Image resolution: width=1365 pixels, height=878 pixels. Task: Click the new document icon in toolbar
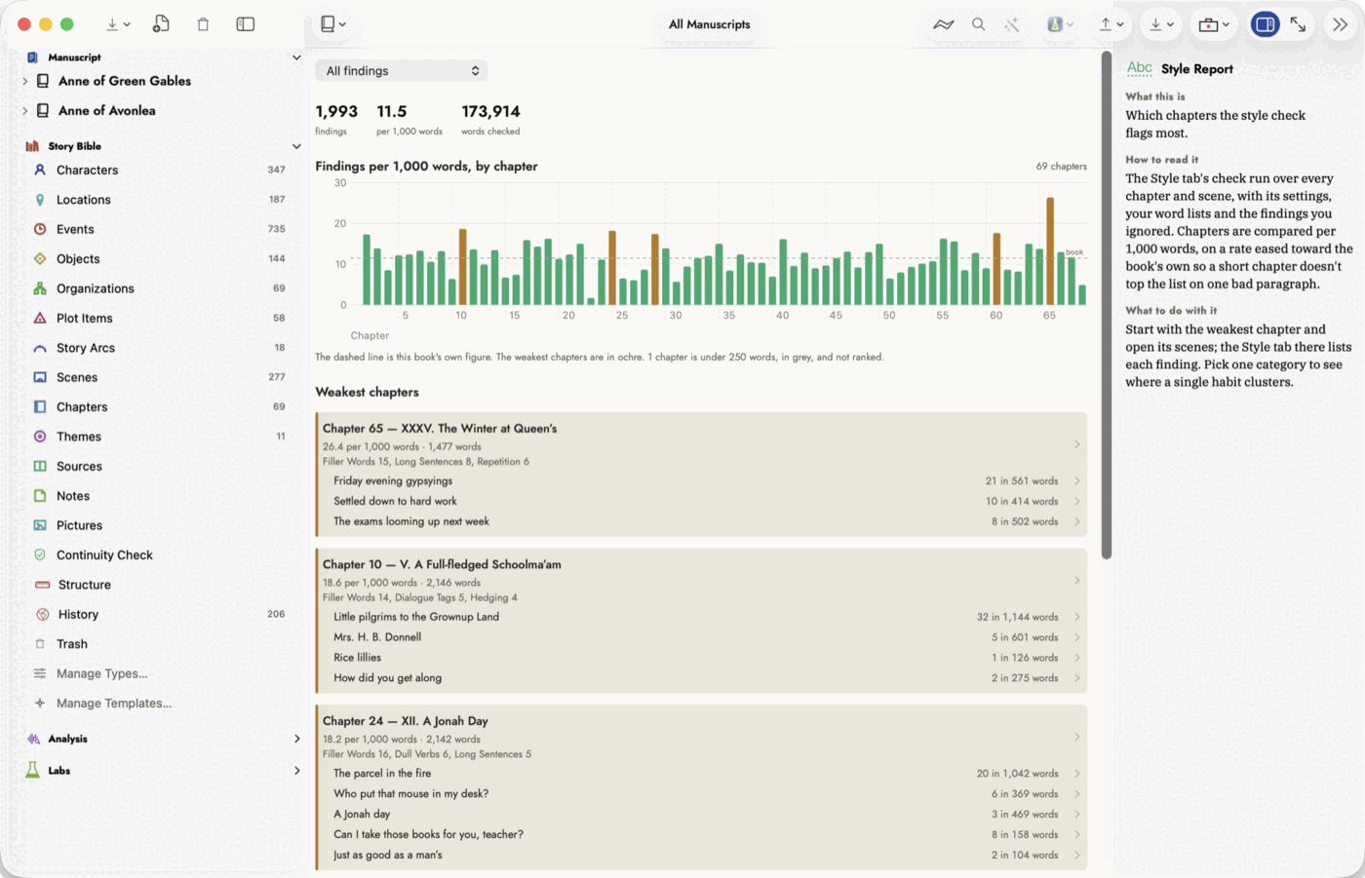(161, 24)
